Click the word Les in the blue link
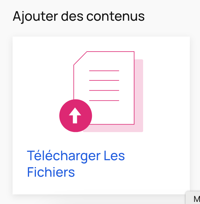Image resolution: width=200 pixels, height=204 pixels. tap(114, 156)
